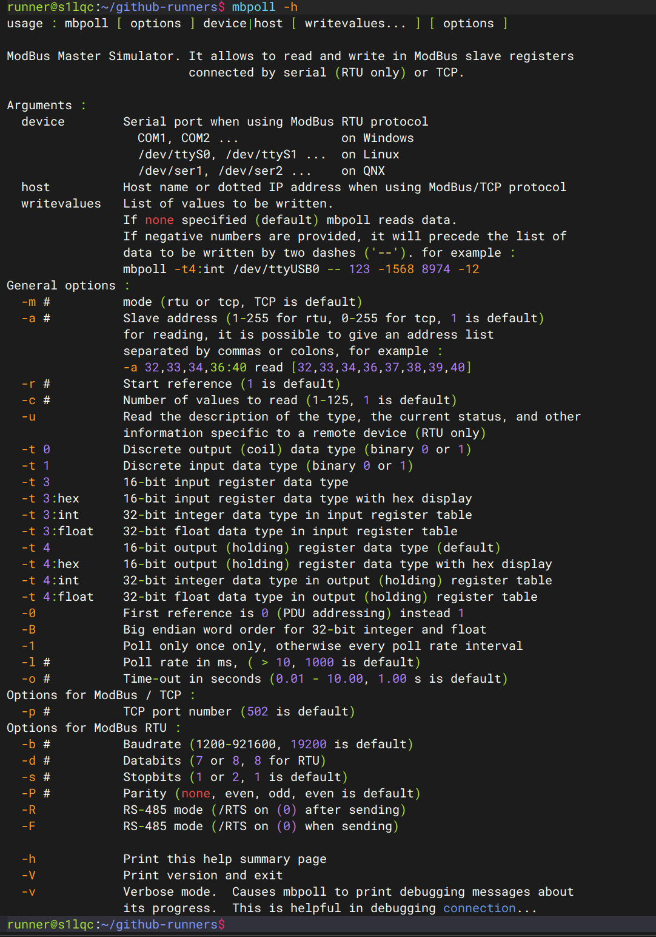The width and height of the screenshot is (656, 937).
Task: Click the red 'none' in the writevalues description
Action: pos(159,220)
